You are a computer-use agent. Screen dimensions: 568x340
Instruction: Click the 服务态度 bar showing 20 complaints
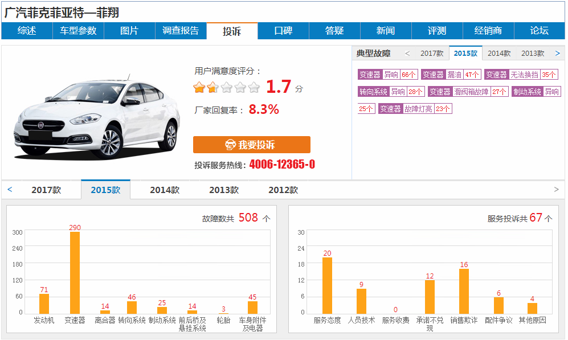coord(327,284)
